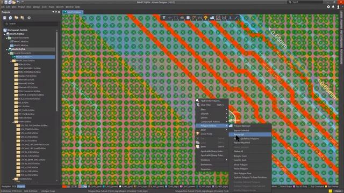Choose Cross Probe in the context menu
Viewport: 344px width, 193px height.
(x=211, y=133)
